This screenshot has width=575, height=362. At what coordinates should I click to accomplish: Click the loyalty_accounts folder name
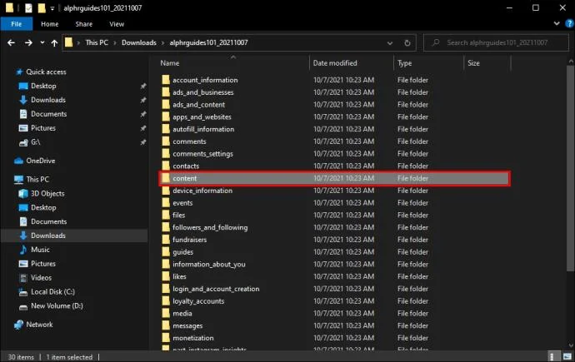(198, 301)
